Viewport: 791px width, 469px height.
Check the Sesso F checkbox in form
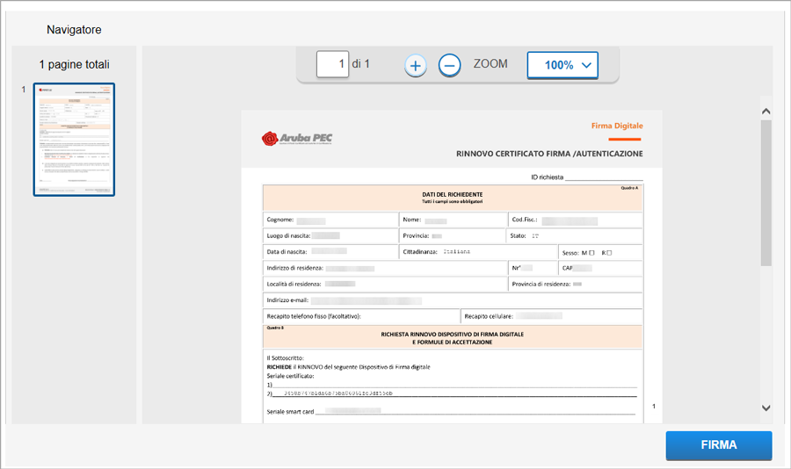tap(609, 253)
